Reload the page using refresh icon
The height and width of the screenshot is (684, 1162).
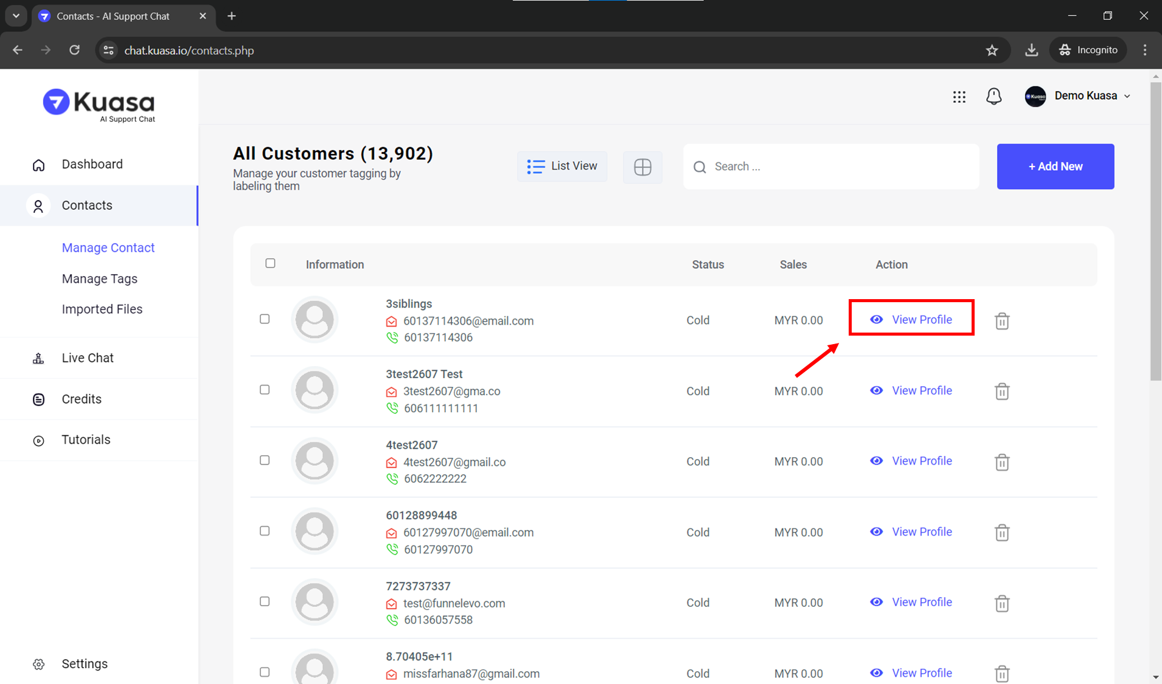[74, 50]
